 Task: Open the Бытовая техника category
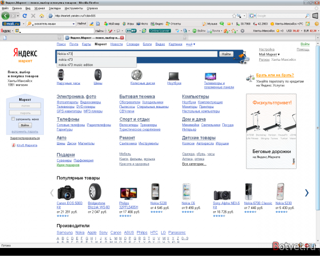click(137, 97)
